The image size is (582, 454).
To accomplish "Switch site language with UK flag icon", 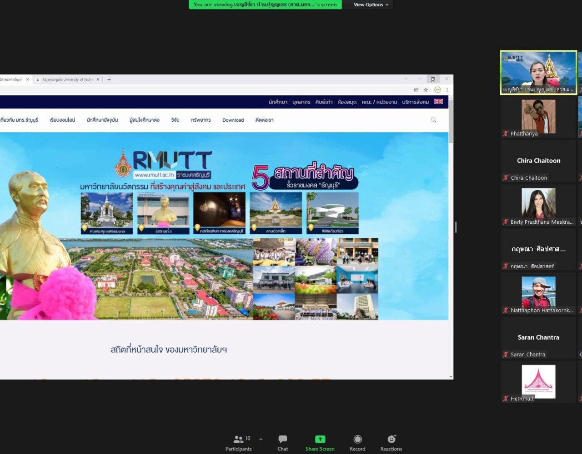I will pos(438,102).
